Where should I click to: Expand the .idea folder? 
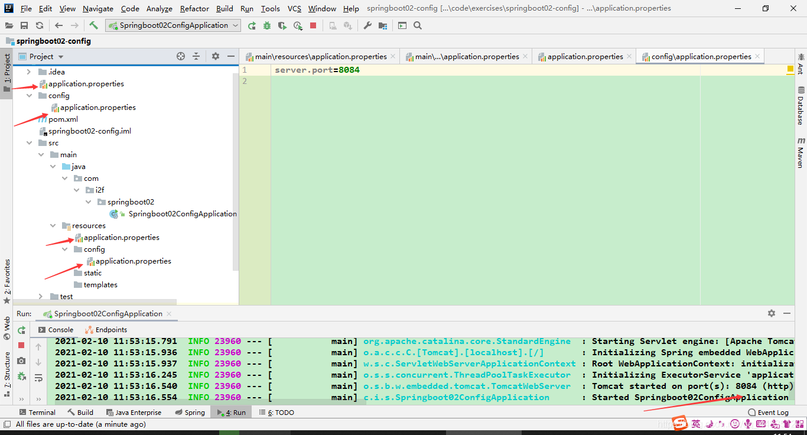pyautogui.click(x=29, y=72)
